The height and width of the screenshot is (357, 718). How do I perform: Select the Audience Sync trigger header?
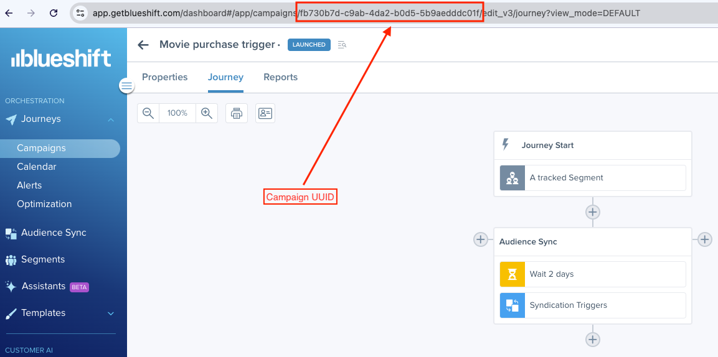pos(593,242)
